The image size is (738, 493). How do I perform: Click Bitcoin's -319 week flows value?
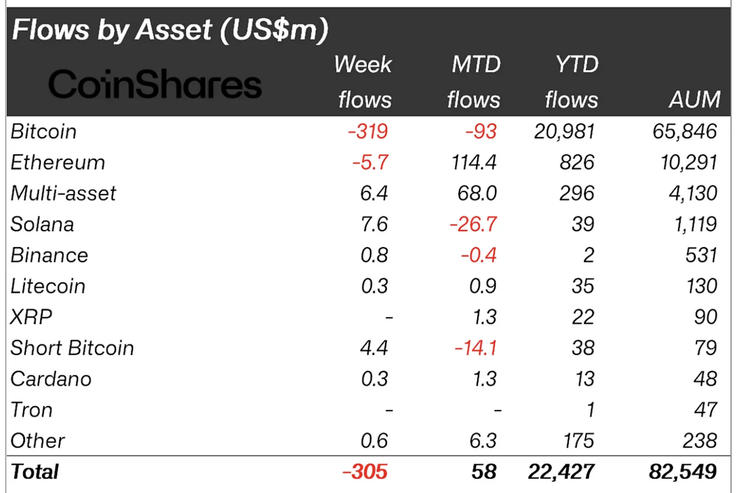[x=368, y=132]
